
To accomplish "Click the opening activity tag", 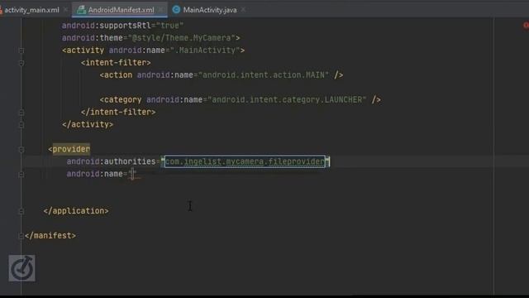I will [83, 50].
